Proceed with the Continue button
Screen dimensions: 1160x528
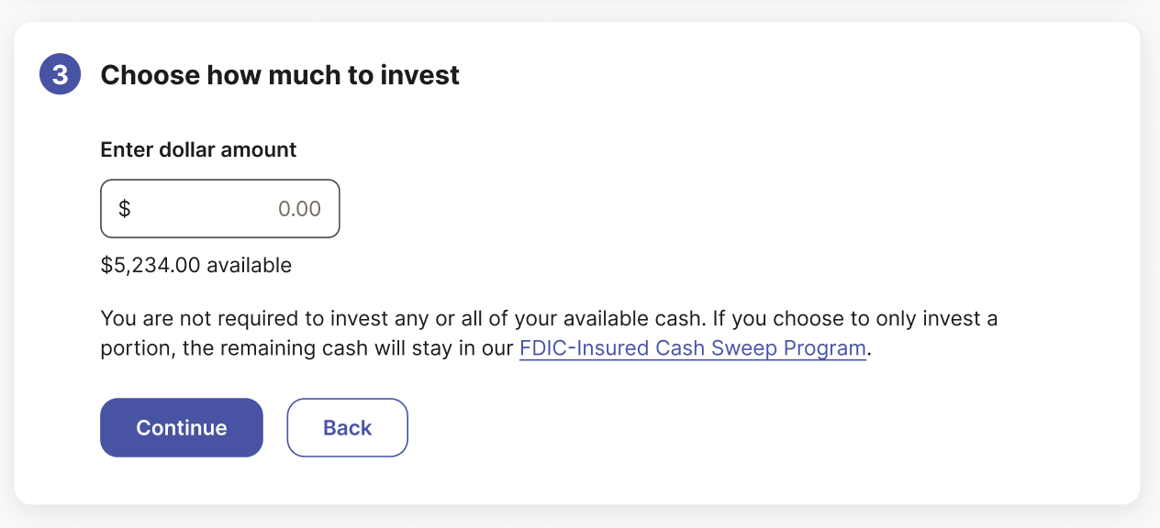(182, 427)
